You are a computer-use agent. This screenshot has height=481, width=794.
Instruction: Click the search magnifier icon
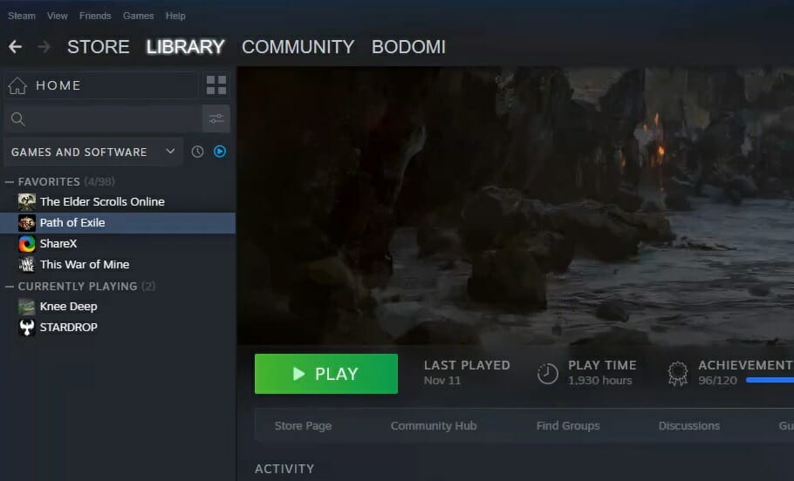17,119
